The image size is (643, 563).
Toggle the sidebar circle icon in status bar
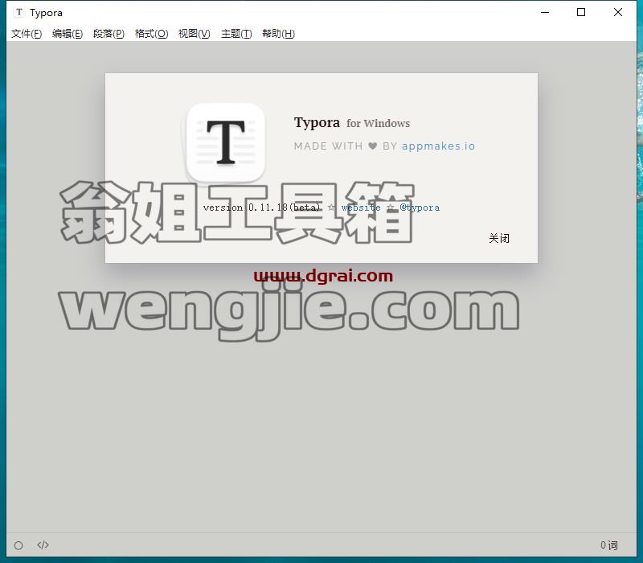18,545
